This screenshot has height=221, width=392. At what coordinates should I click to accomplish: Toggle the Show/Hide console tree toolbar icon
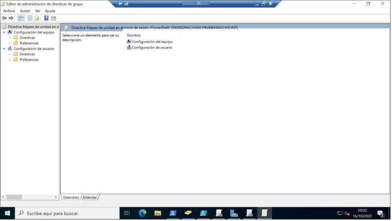[21, 18]
